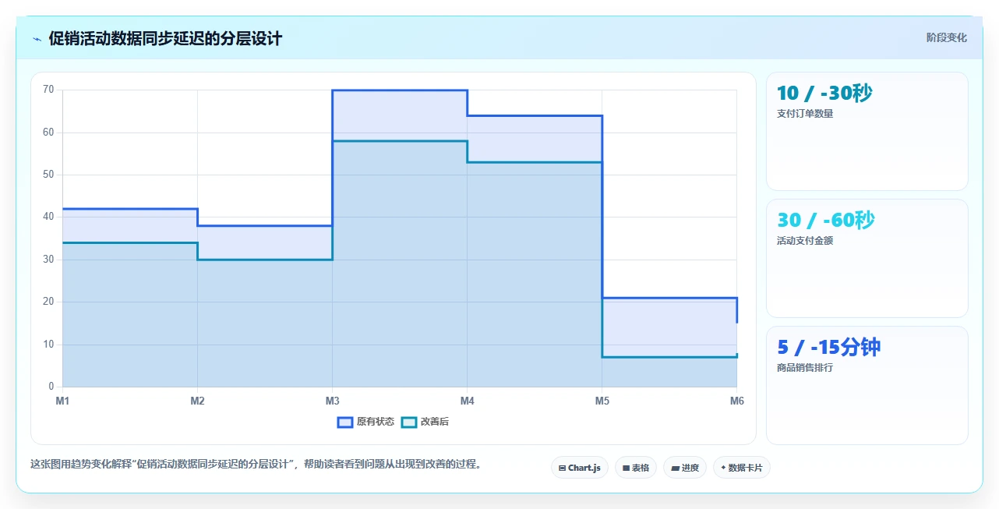
Task: Click the icon inside the 表格 tag
Action: [626, 468]
